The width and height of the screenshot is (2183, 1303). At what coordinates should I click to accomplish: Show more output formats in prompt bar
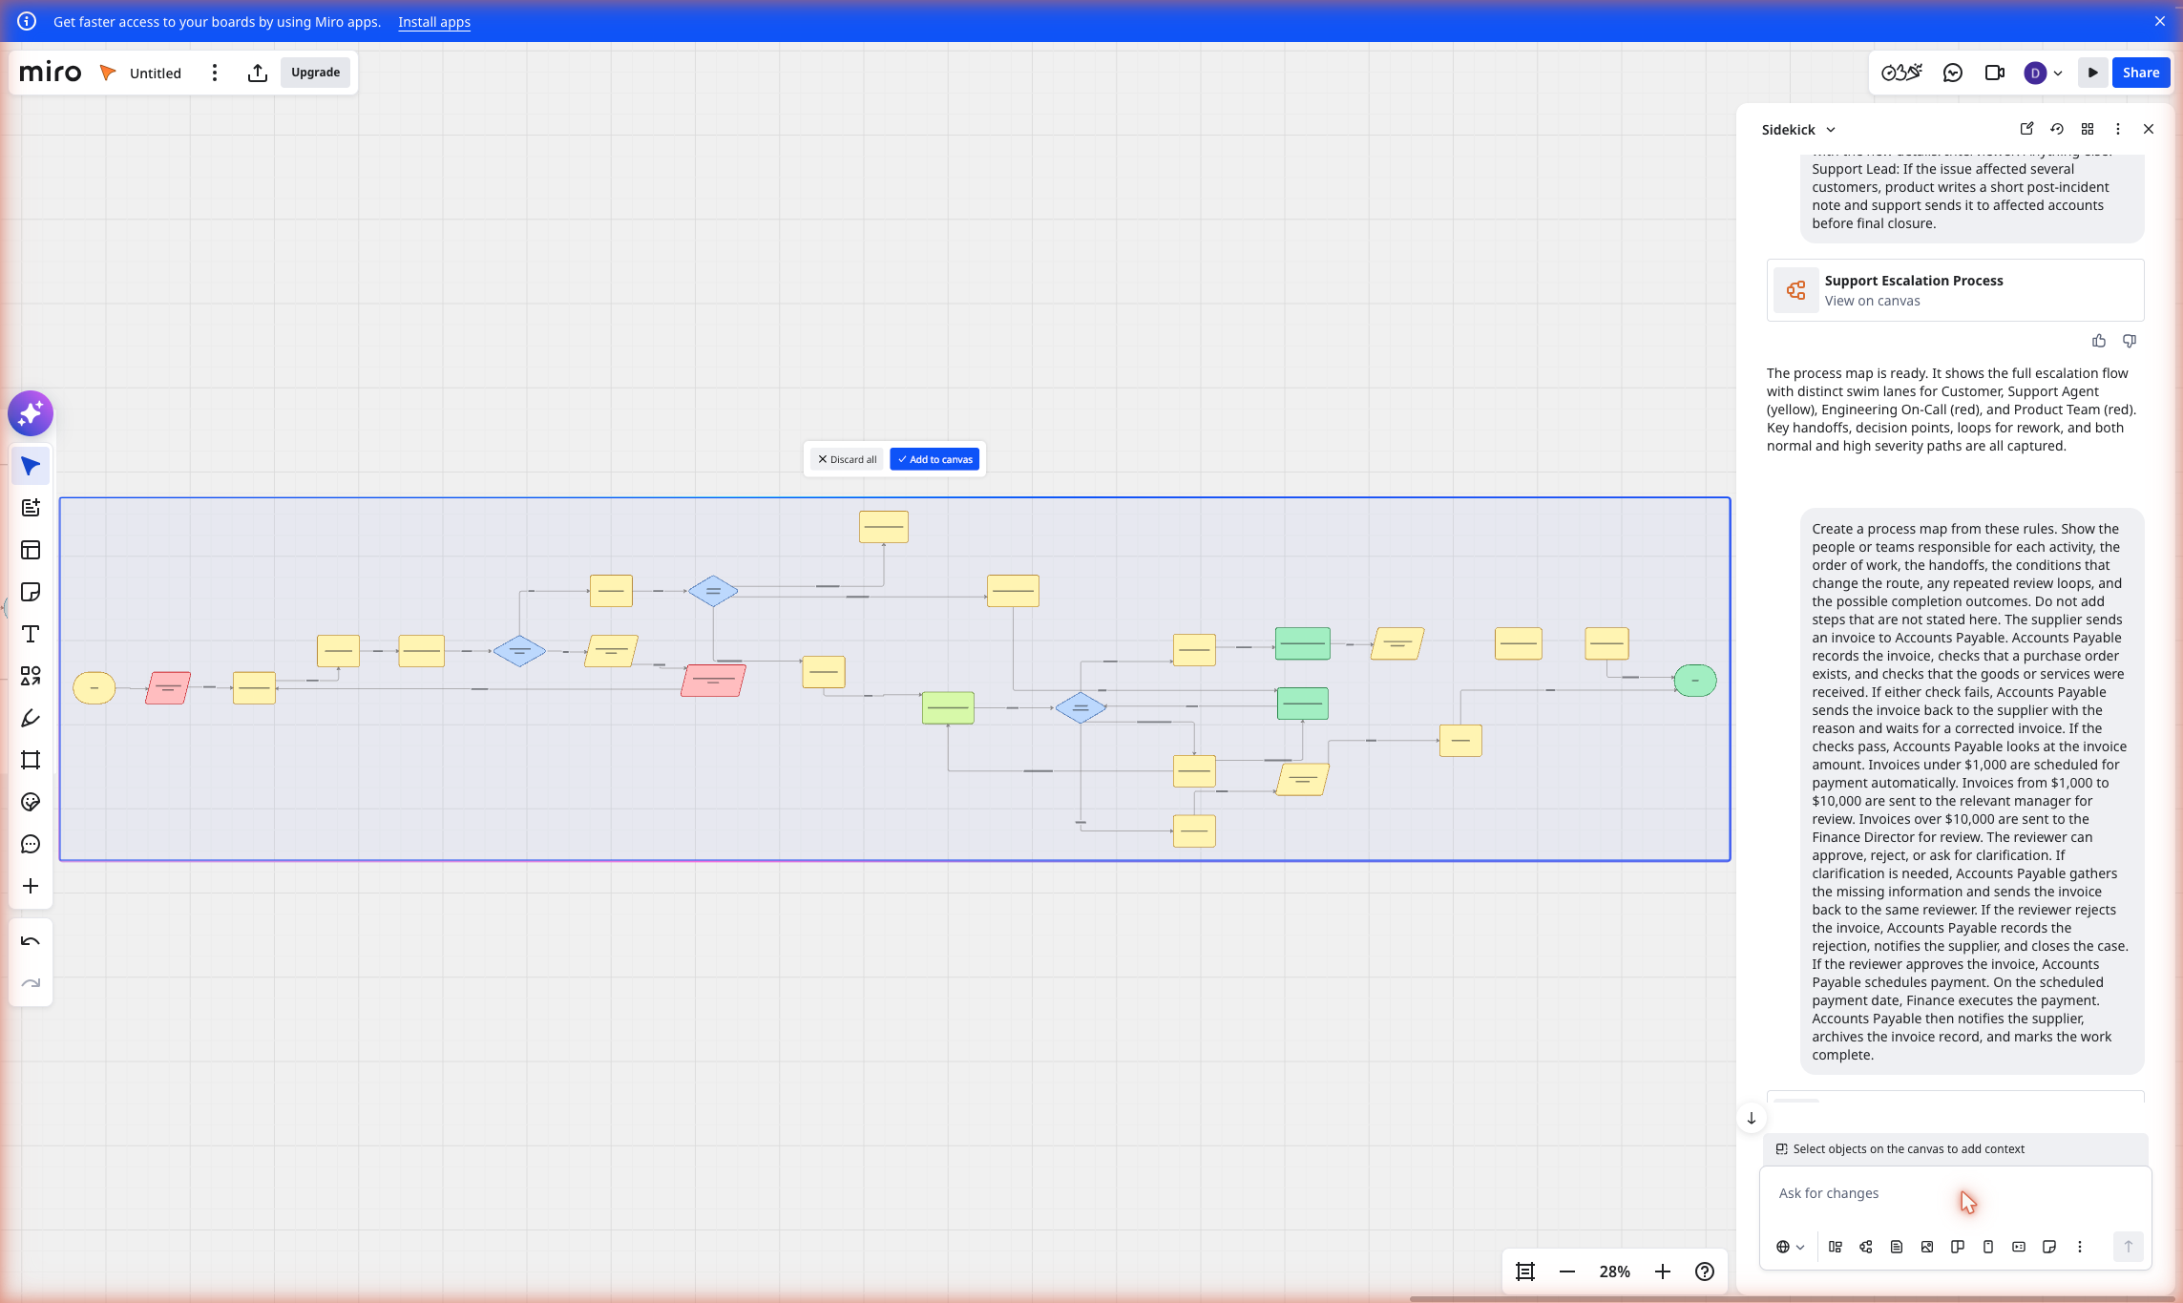click(x=2080, y=1247)
